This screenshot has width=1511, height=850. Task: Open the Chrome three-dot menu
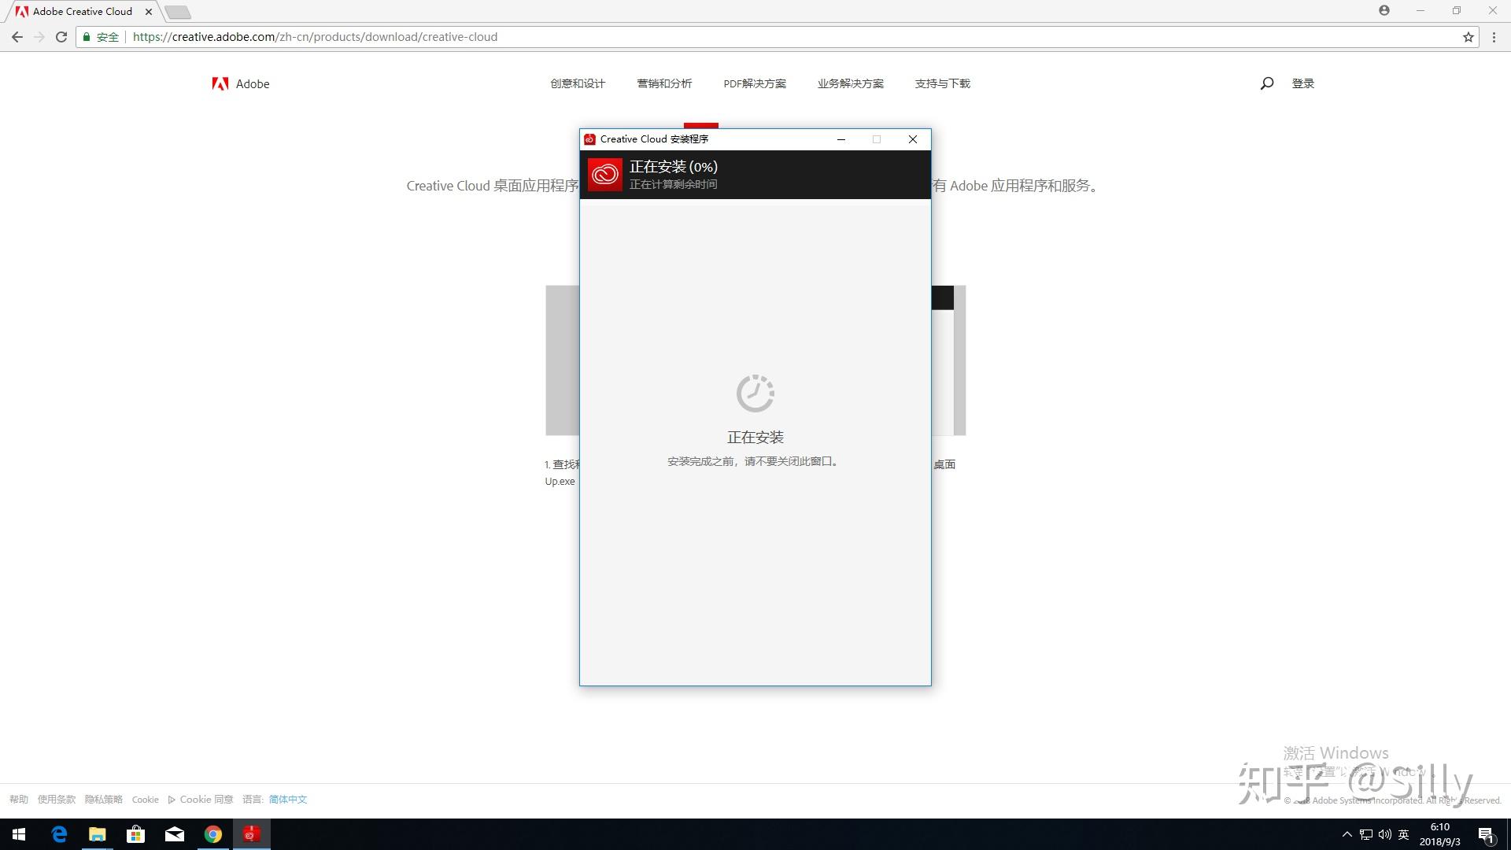click(x=1494, y=37)
